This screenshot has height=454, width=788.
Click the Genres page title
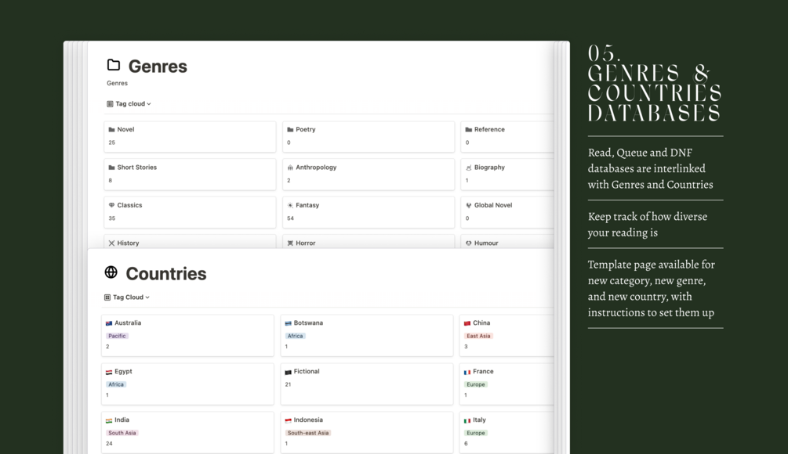point(158,67)
